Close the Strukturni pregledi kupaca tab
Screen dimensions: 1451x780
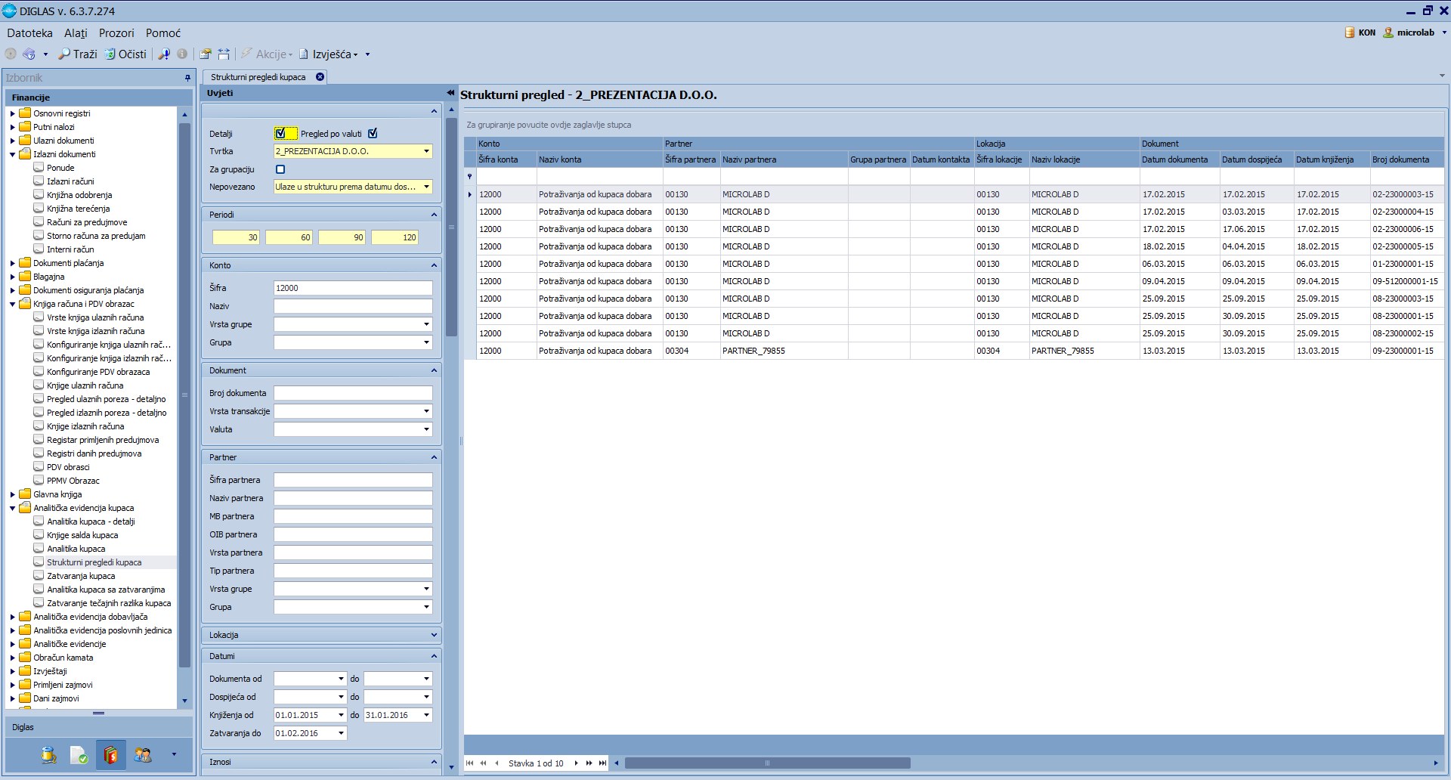[x=320, y=77]
